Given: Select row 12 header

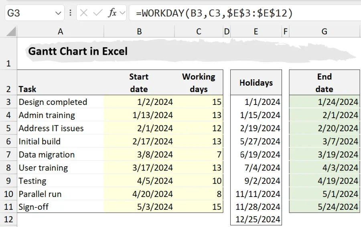Looking at the screenshot, I should point(8,219).
